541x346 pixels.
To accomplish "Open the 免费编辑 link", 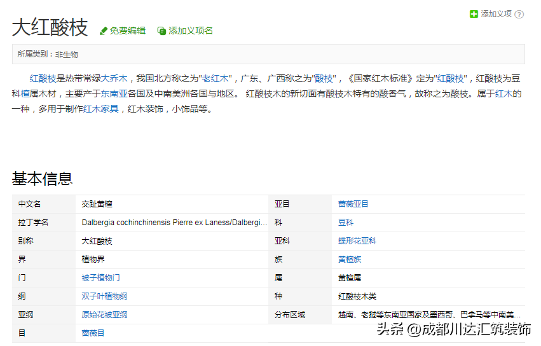I will 127,31.
